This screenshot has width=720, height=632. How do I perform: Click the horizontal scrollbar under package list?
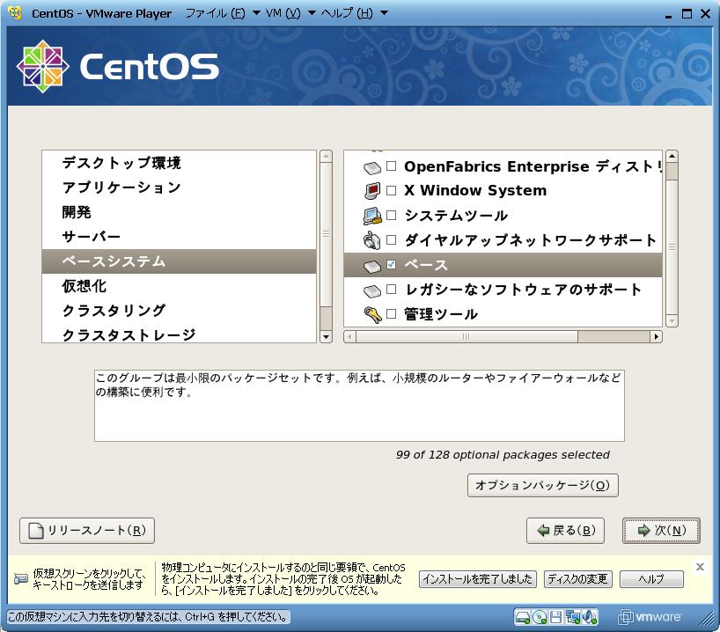tap(503, 336)
